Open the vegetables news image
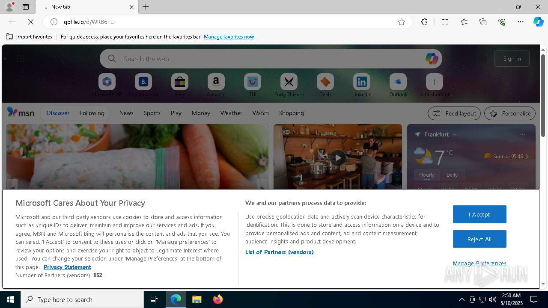The image size is (548, 308). click(x=137, y=157)
